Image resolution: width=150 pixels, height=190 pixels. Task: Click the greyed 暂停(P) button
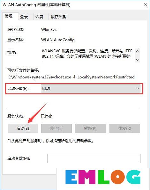(x=90, y=128)
